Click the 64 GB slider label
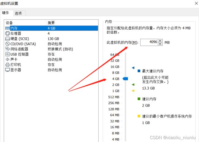 [115, 55]
